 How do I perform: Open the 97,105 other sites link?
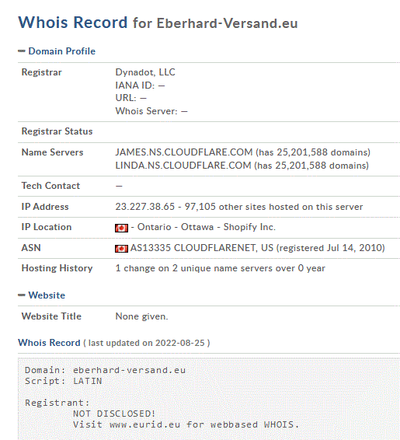[x=273, y=207]
